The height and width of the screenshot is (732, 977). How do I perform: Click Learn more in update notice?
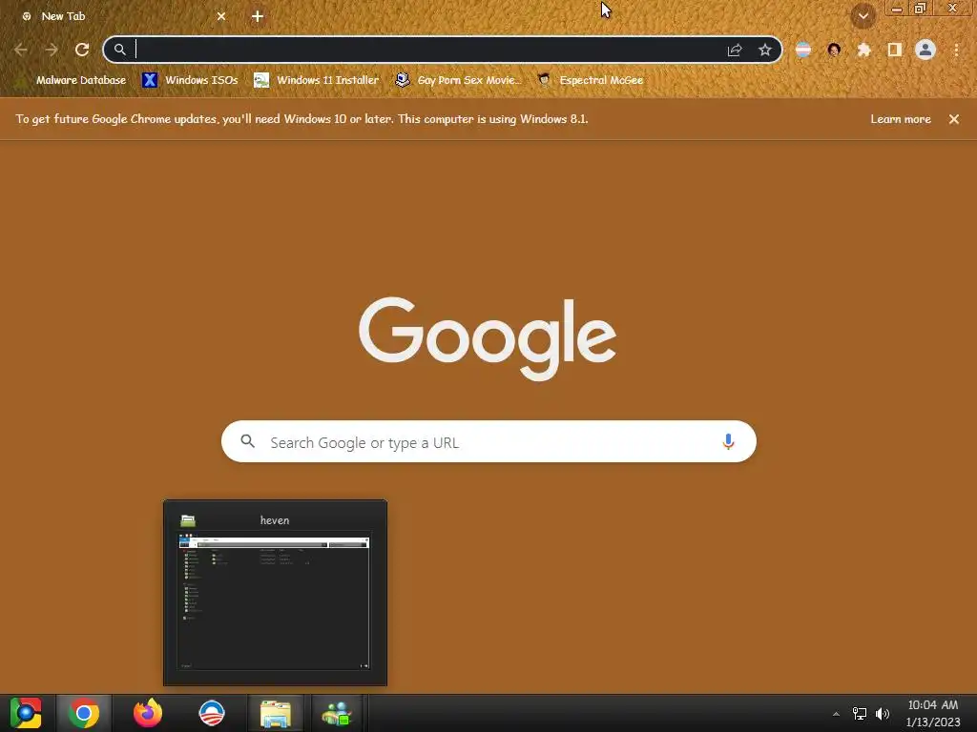tap(901, 119)
